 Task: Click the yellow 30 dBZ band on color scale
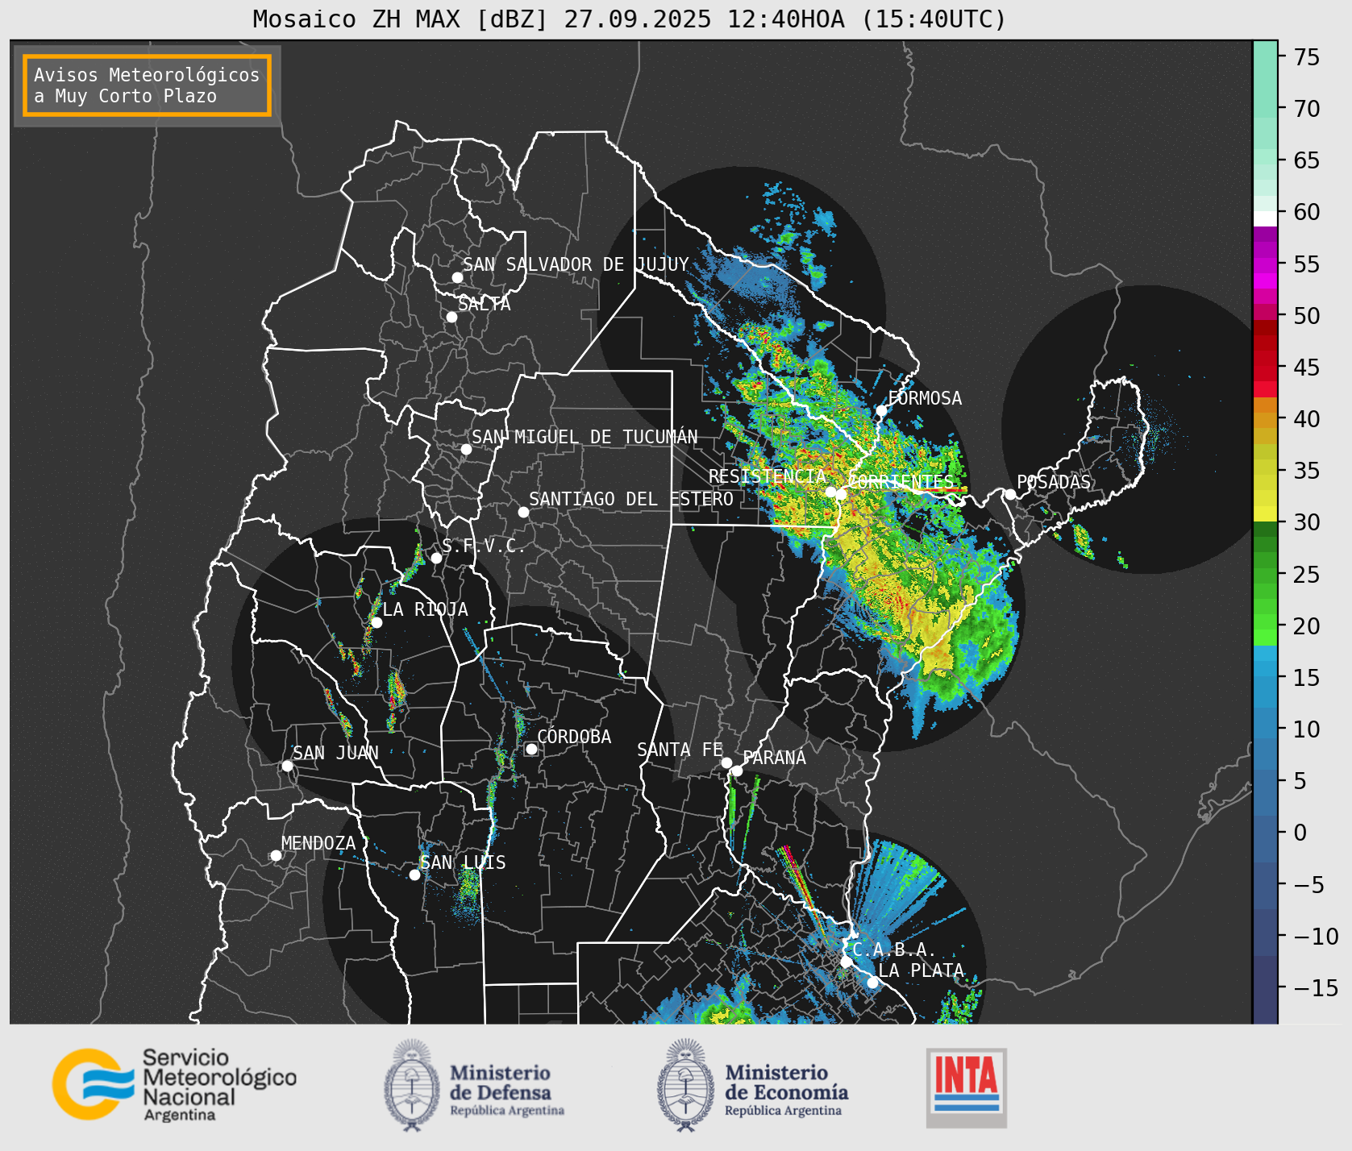pyautogui.click(x=1265, y=513)
